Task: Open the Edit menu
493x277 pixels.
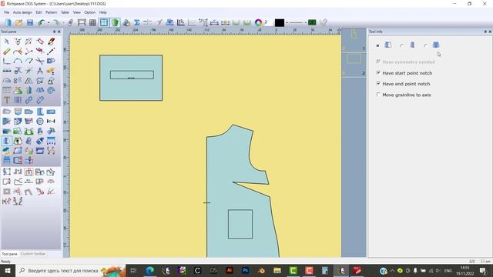Action: [39, 12]
